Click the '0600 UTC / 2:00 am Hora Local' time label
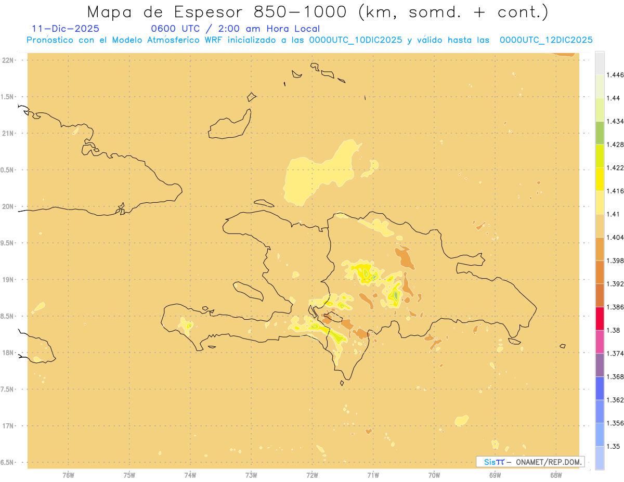Image resolution: width=624 pixels, height=482 pixels. pyautogui.click(x=236, y=29)
